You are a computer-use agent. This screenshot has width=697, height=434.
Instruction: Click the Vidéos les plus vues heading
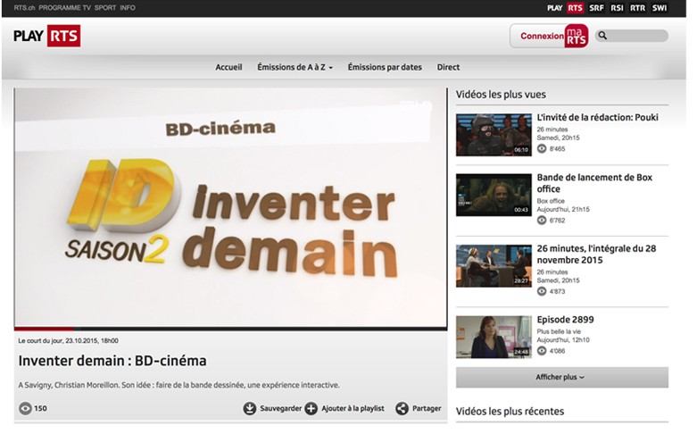pyautogui.click(x=501, y=95)
